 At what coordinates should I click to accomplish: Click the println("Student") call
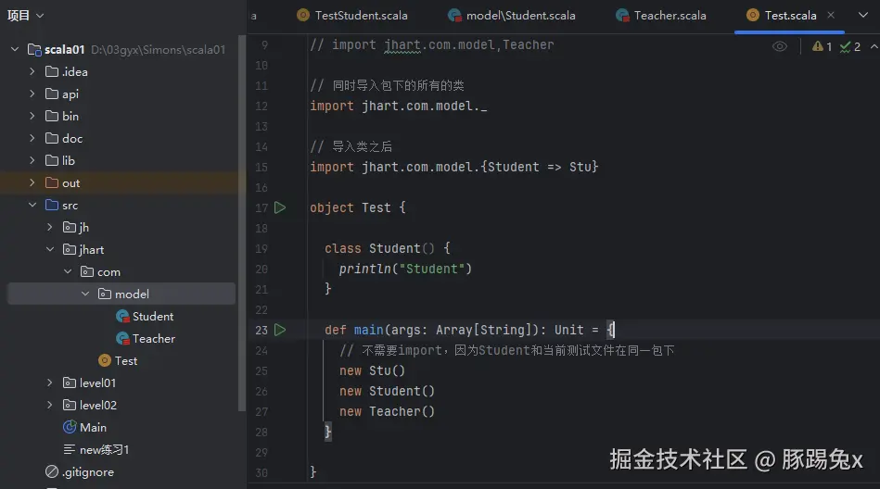point(405,270)
